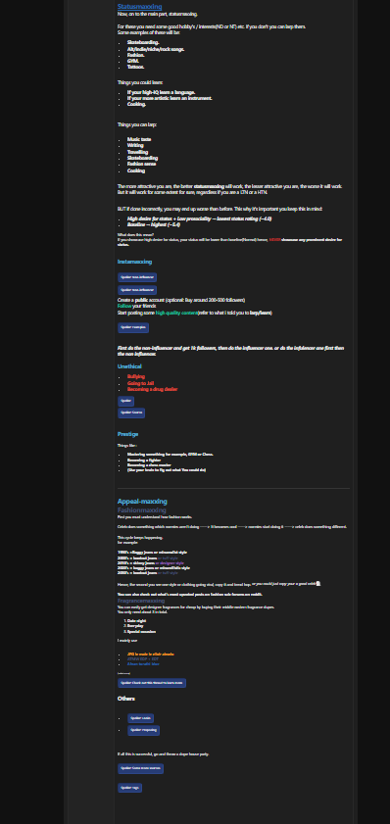The width and height of the screenshot is (390, 824).
Task: Expand the examples spoiler button
Action: tap(133, 328)
